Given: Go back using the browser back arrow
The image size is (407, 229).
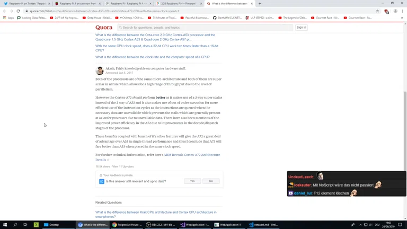Looking at the screenshot, I should [x=5, y=11].
